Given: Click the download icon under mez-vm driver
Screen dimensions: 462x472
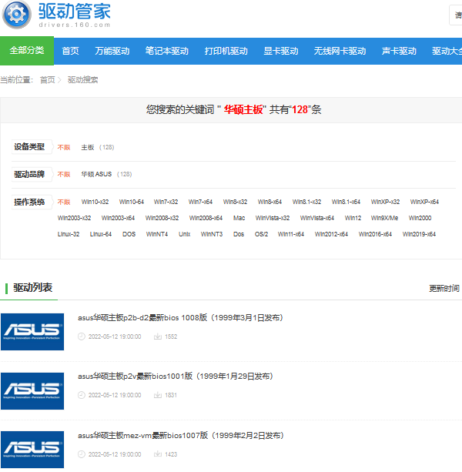Looking at the screenshot, I should pos(157,454).
